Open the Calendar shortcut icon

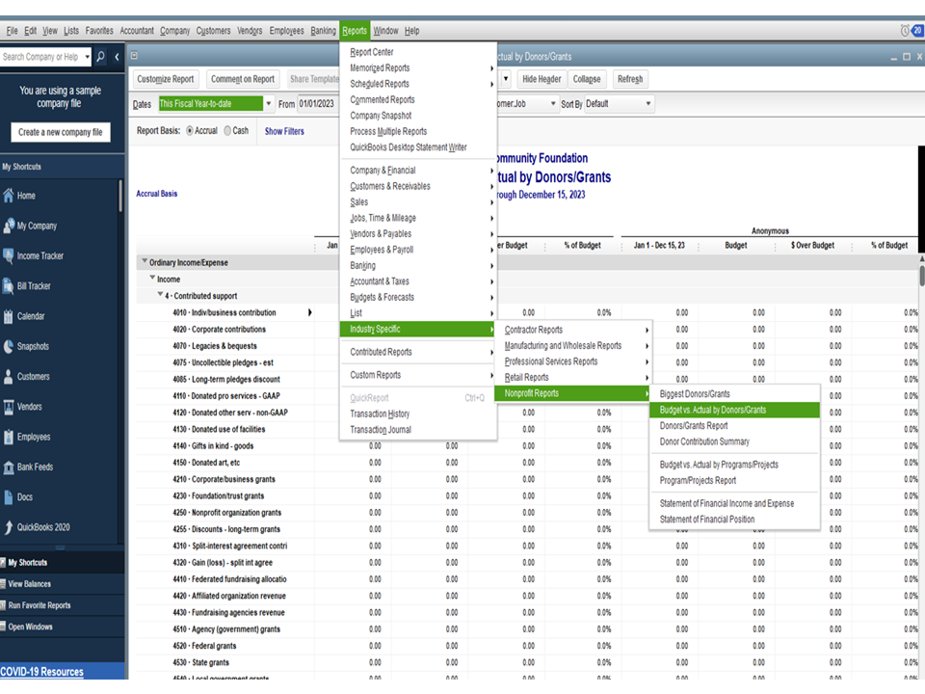coord(9,316)
